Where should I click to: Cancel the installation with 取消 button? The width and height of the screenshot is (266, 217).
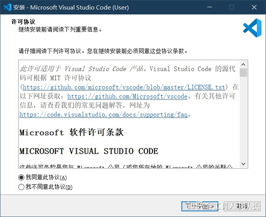tap(242, 206)
